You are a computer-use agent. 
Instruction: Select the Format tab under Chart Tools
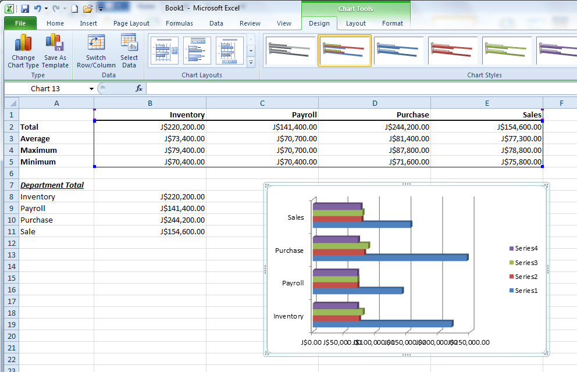click(x=393, y=23)
